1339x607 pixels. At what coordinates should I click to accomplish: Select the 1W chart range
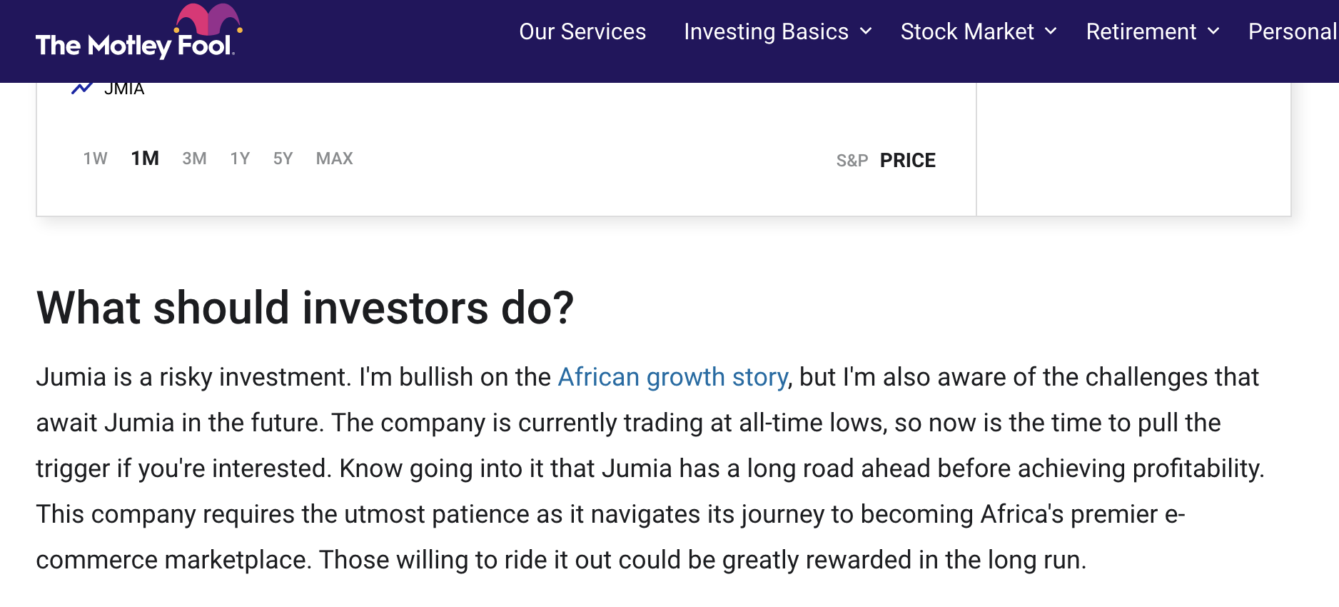click(x=95, y=159)
